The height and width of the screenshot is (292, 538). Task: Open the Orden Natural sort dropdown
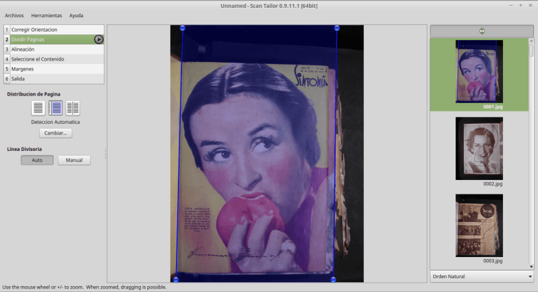[481, 276]
